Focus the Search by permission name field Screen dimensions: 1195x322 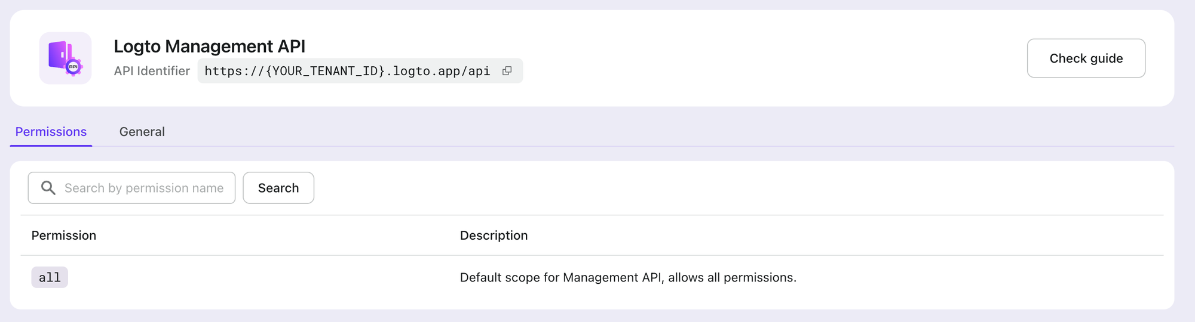143,188
